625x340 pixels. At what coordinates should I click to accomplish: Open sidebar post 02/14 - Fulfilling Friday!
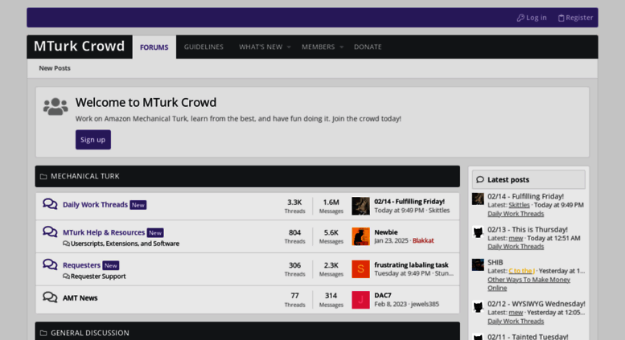(x=526, y=196)
